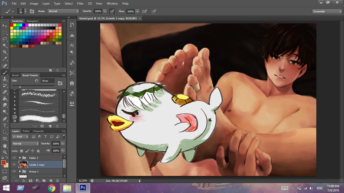Select the Rectangular Marquee tool
This screenshot has height=193, width=344.
[x=5, y=32]
